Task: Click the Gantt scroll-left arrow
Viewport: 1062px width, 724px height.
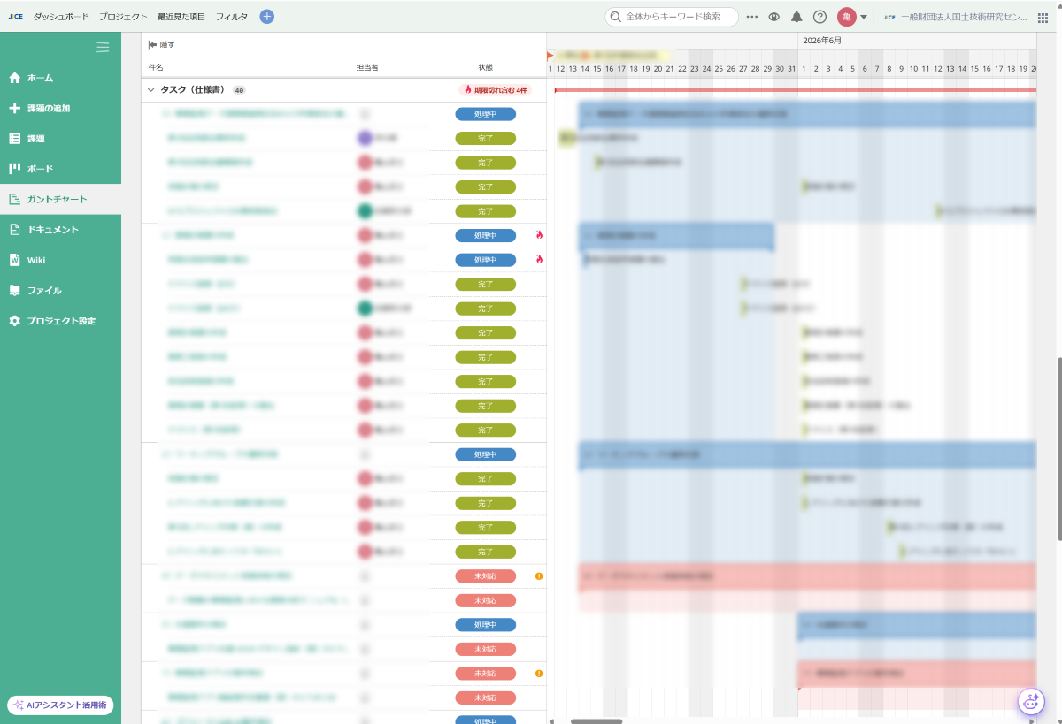Action: pos(551,720)
